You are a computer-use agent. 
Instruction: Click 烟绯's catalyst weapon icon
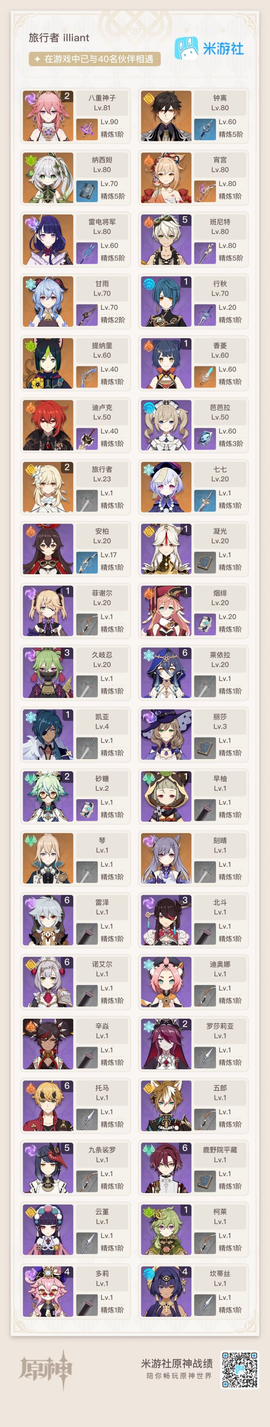point(205,623)
